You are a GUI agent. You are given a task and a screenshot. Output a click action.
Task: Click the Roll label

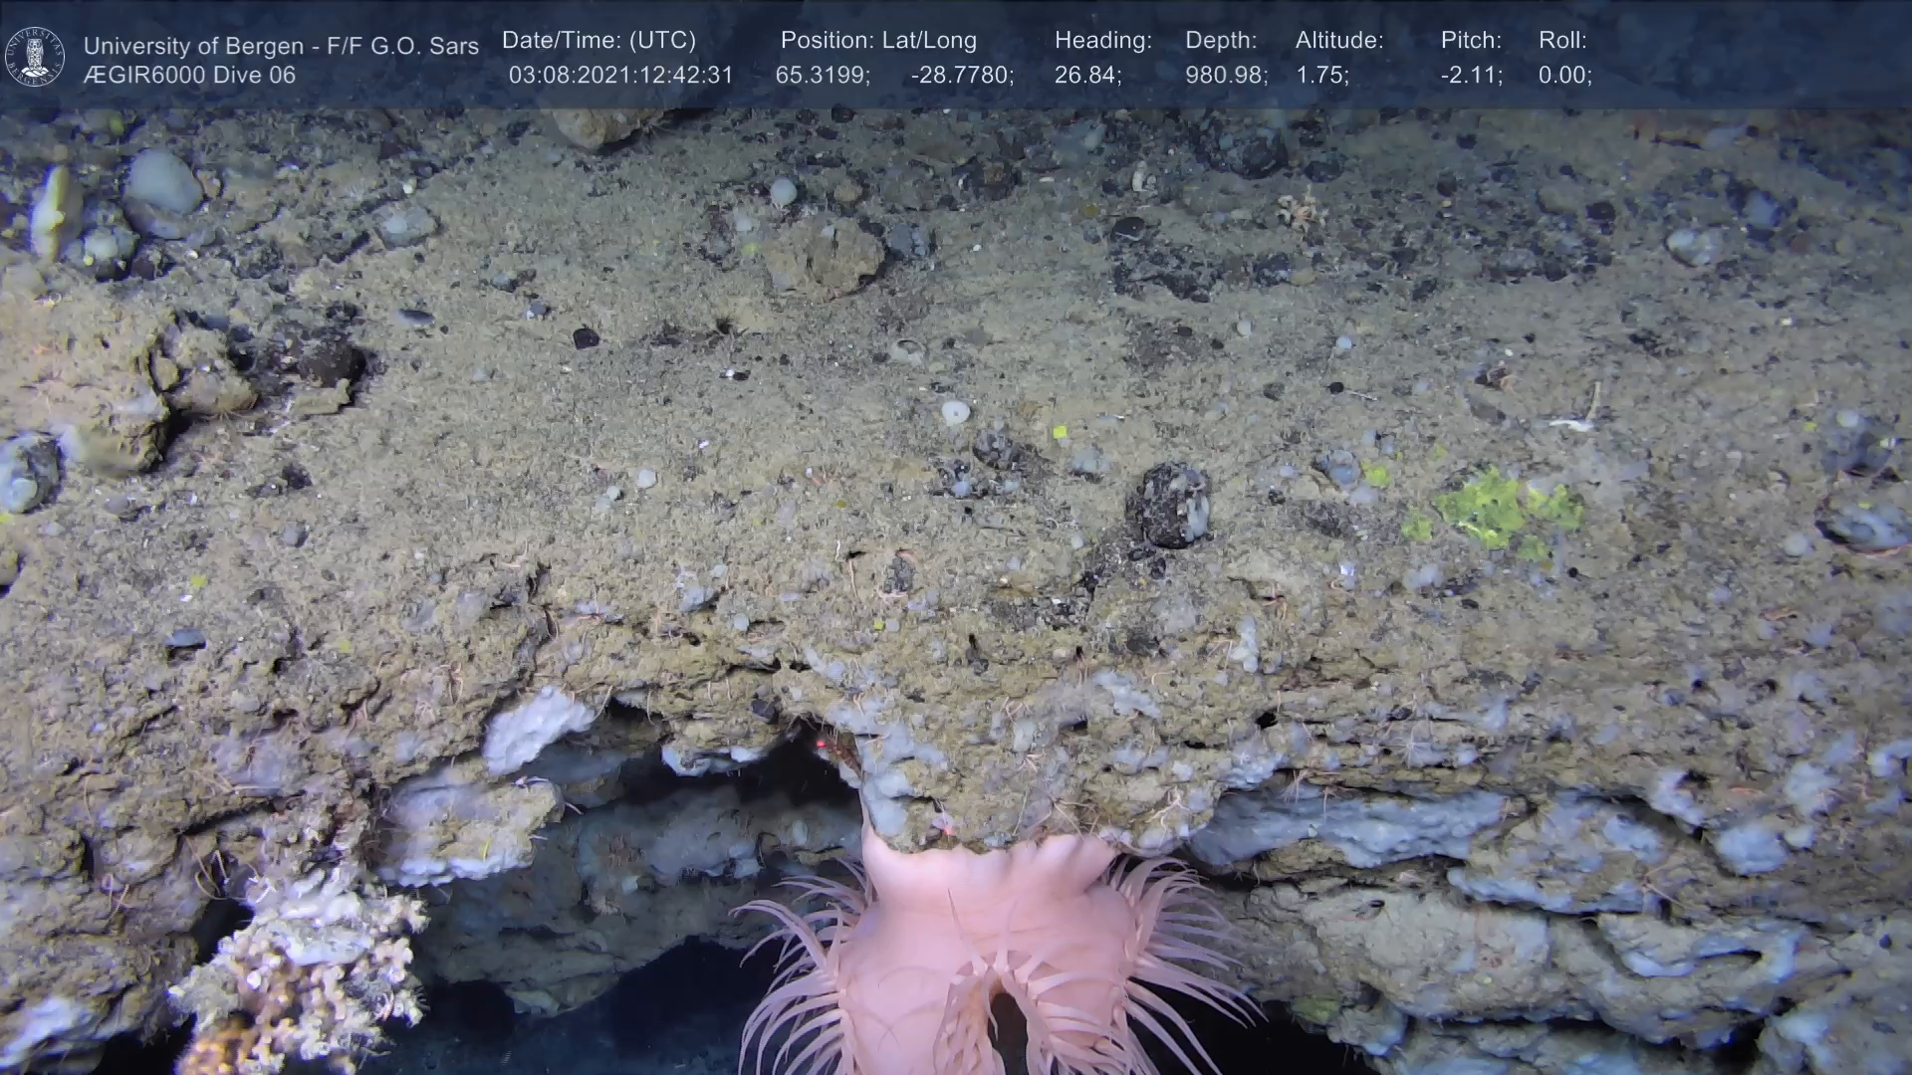click(1562, 41)
